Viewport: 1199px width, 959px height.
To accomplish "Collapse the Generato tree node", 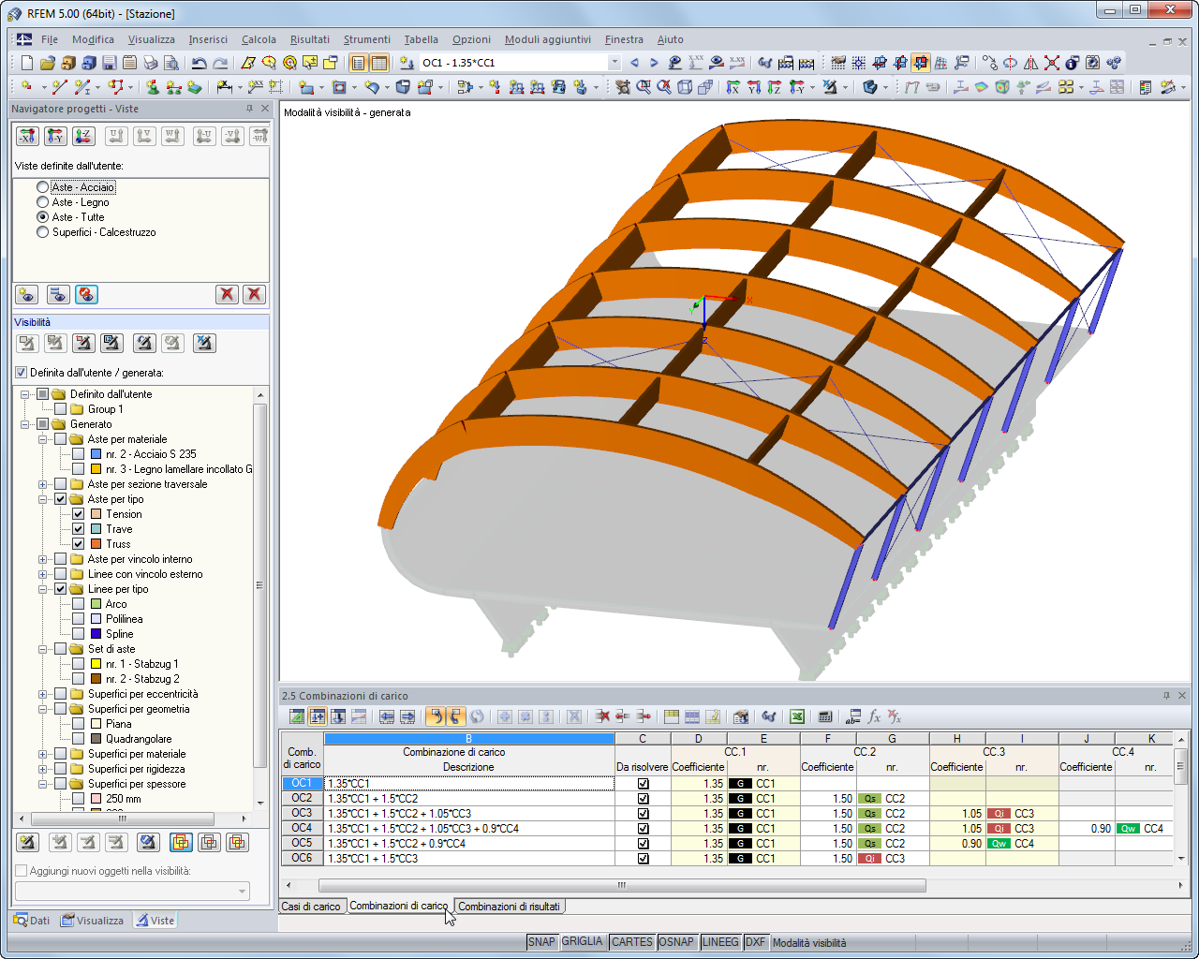I will [25, 424].
